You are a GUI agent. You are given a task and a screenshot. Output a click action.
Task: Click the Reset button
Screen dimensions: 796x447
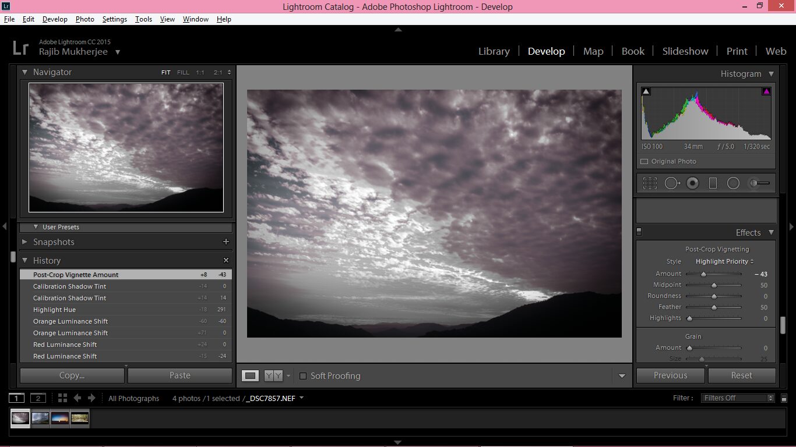pos(742,375)
